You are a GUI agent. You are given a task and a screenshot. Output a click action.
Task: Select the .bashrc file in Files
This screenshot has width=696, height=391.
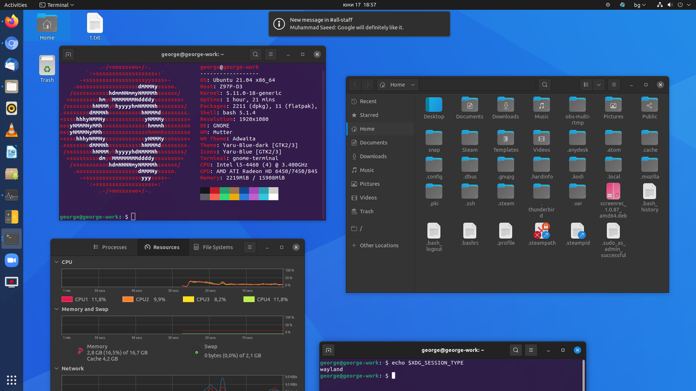point(470,234)
